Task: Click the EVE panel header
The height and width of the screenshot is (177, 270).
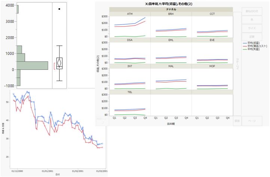Action: click(212, 40)
